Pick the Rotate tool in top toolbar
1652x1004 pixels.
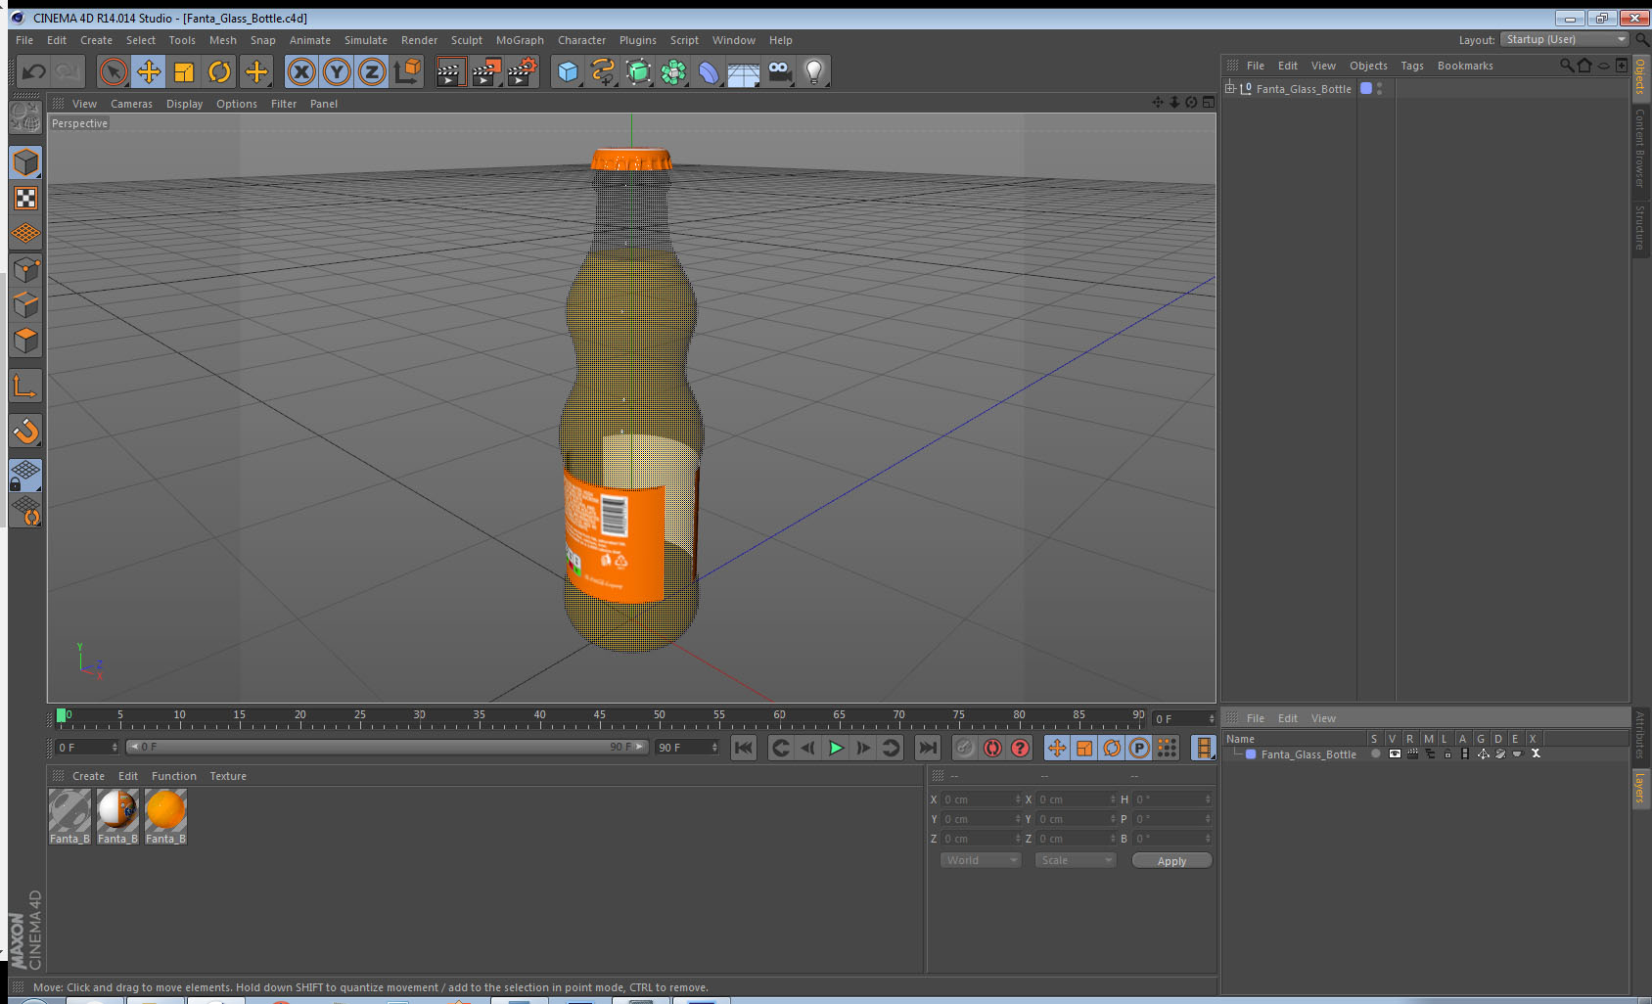[219, 71]
